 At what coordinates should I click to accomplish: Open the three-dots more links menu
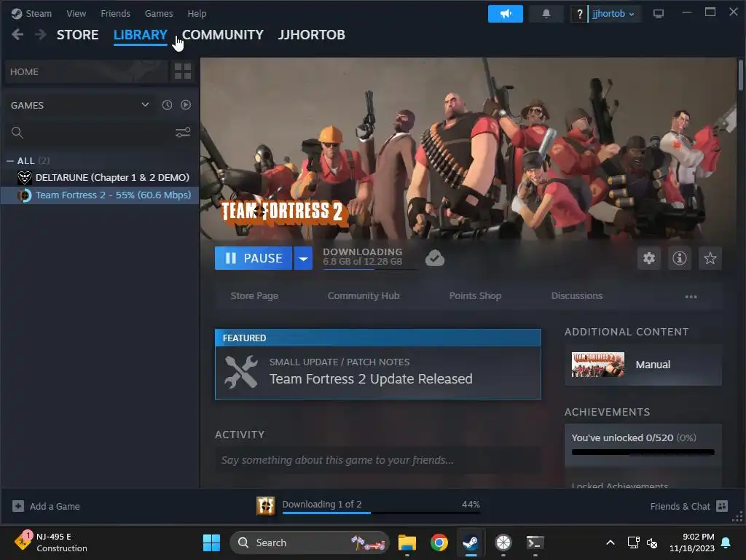pyautogui.click(x=691, y=296)
